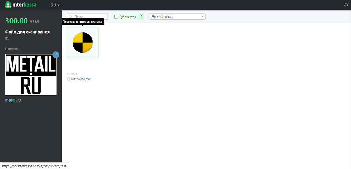The width and height of the screenshot is (351, 169).
Task: Click the Interkassa wordmark in the header
Action: 25,5
